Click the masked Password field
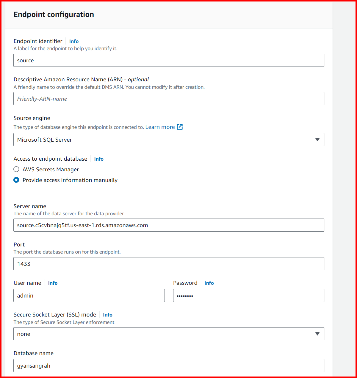Image resolution: width=357 pixels, height=378 pixels. (248, 295)
